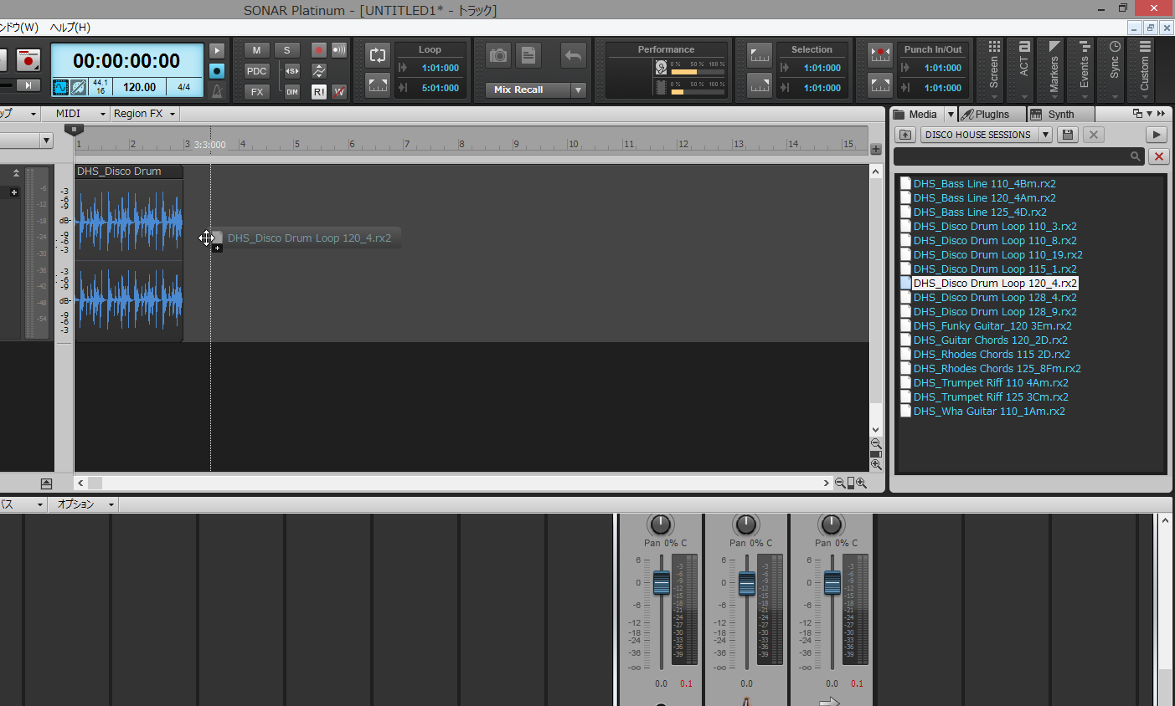Select the DHS_Disco Drum clip in the track
This screenshot has height=706, width=1175.
[x=129, y=253]
